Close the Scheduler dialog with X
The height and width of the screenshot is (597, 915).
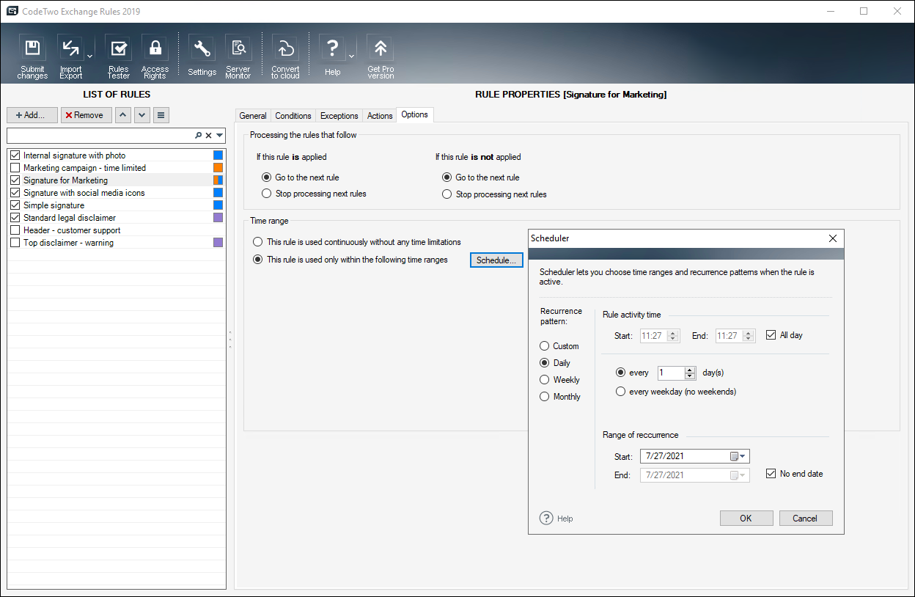point(832,238)
